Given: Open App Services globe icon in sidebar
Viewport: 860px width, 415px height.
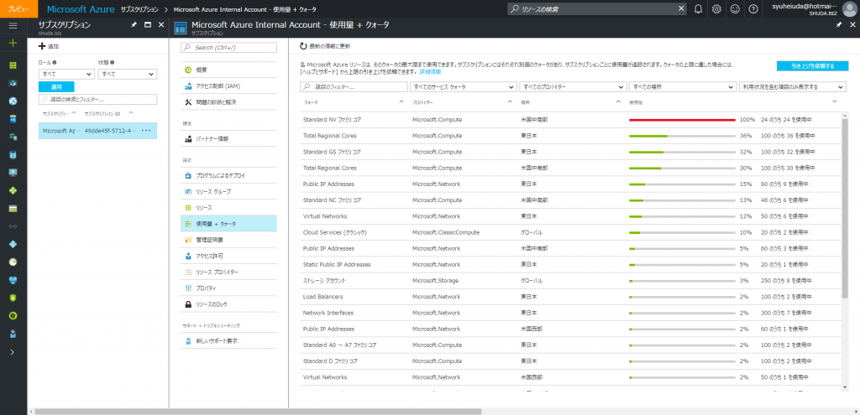Looking at the screenshot, I should coord(13,101).
